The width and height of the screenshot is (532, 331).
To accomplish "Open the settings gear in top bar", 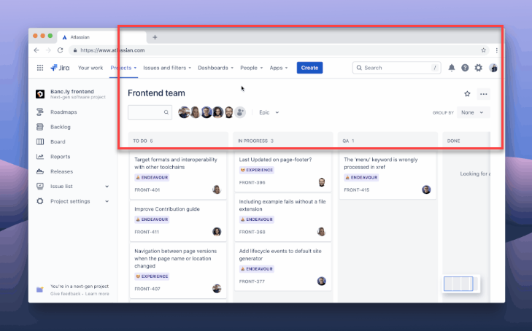I will coord(479,68).
